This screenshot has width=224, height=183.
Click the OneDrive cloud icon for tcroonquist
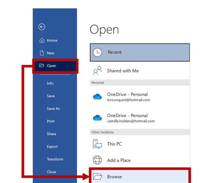pos(97,96)
